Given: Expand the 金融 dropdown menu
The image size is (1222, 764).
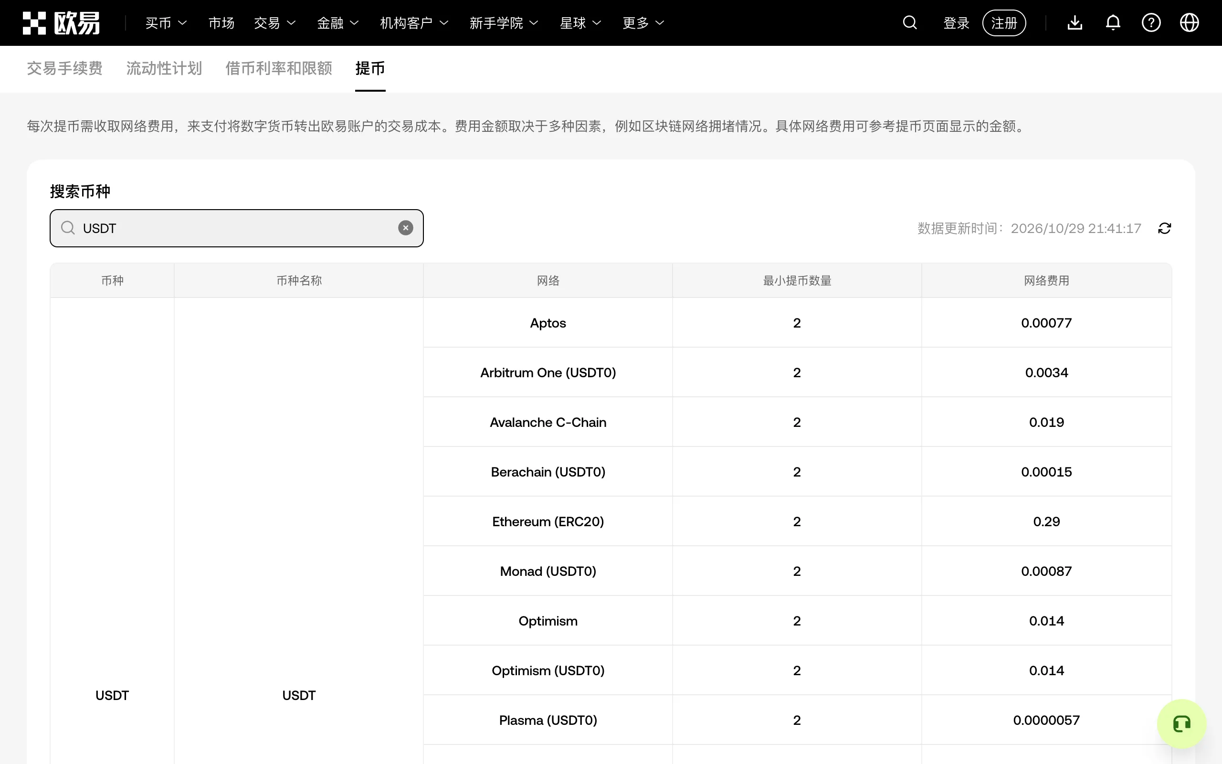Looking at the screenshot, I should point(338,23).
